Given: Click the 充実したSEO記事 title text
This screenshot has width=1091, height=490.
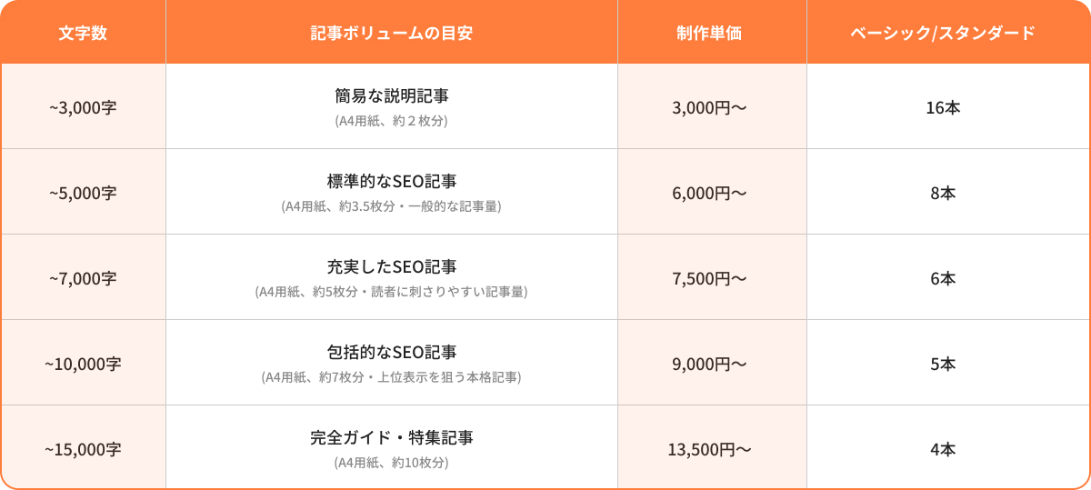Looking at the screenshot, I should [x=391, y=266].
